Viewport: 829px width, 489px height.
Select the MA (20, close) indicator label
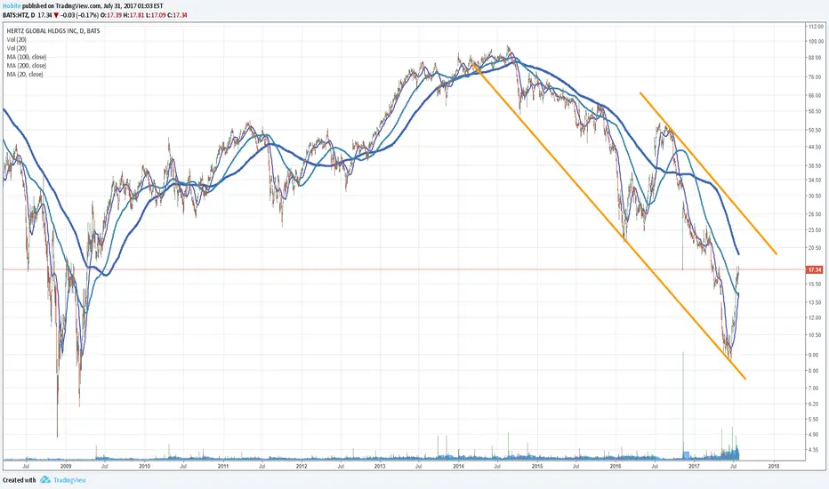click(x=25, y=75)
